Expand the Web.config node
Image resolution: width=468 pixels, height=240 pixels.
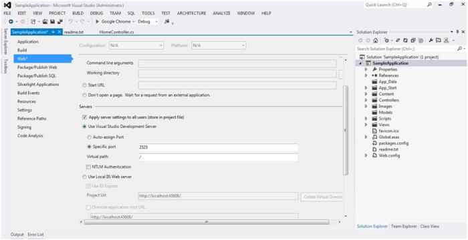366,156
